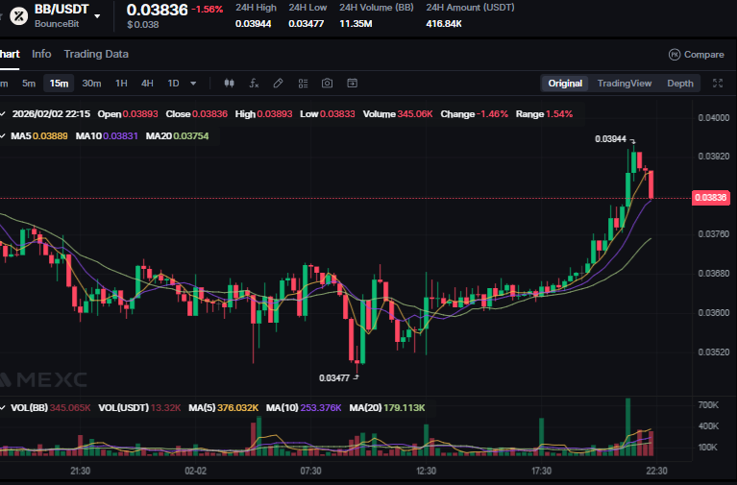
Task: Click the BB/USDT pair name
Action: point(61,10)
